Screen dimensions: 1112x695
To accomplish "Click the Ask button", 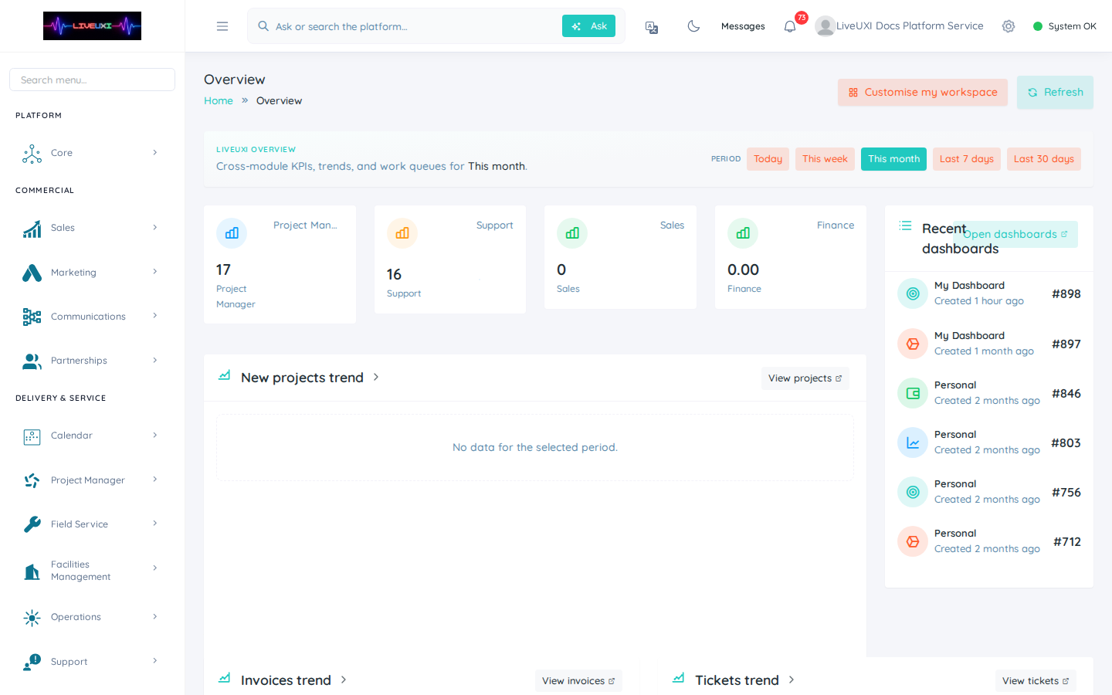I will pos(588,26).
